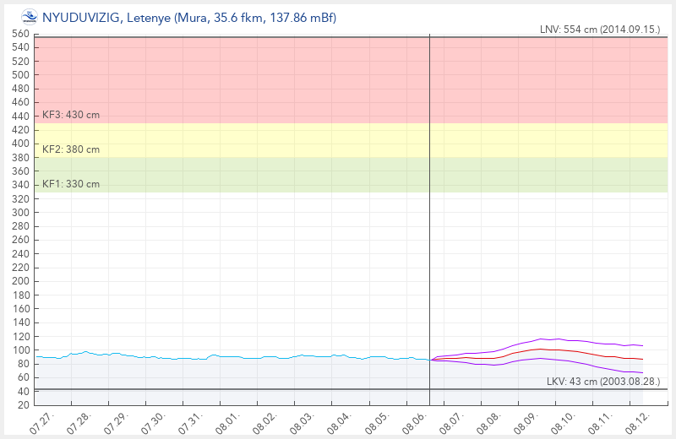Image resolution: width=676 pixels, height=439 pixels.
Task: Click the 08.05. date axis label
Action: click(378, 422)
